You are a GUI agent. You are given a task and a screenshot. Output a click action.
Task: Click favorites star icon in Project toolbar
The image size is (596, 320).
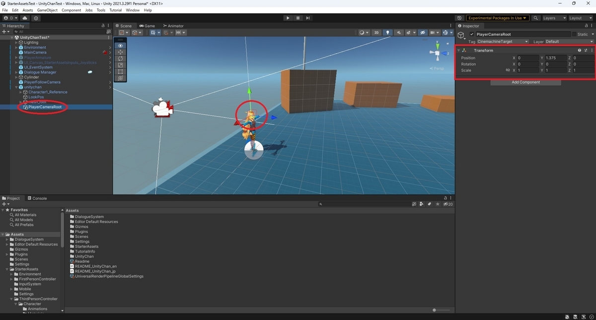438,204
